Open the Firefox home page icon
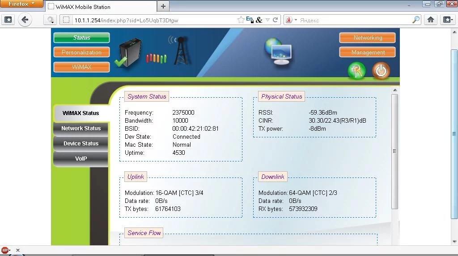 pyautogui.click(x=431, y=20)
